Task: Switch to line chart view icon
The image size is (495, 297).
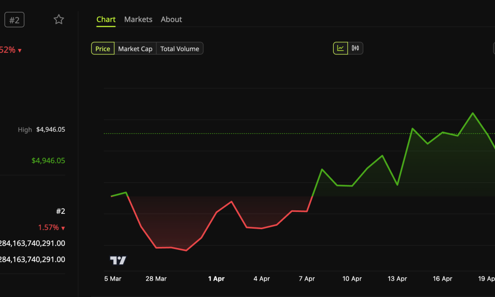Action: click(x=341, y=49)
